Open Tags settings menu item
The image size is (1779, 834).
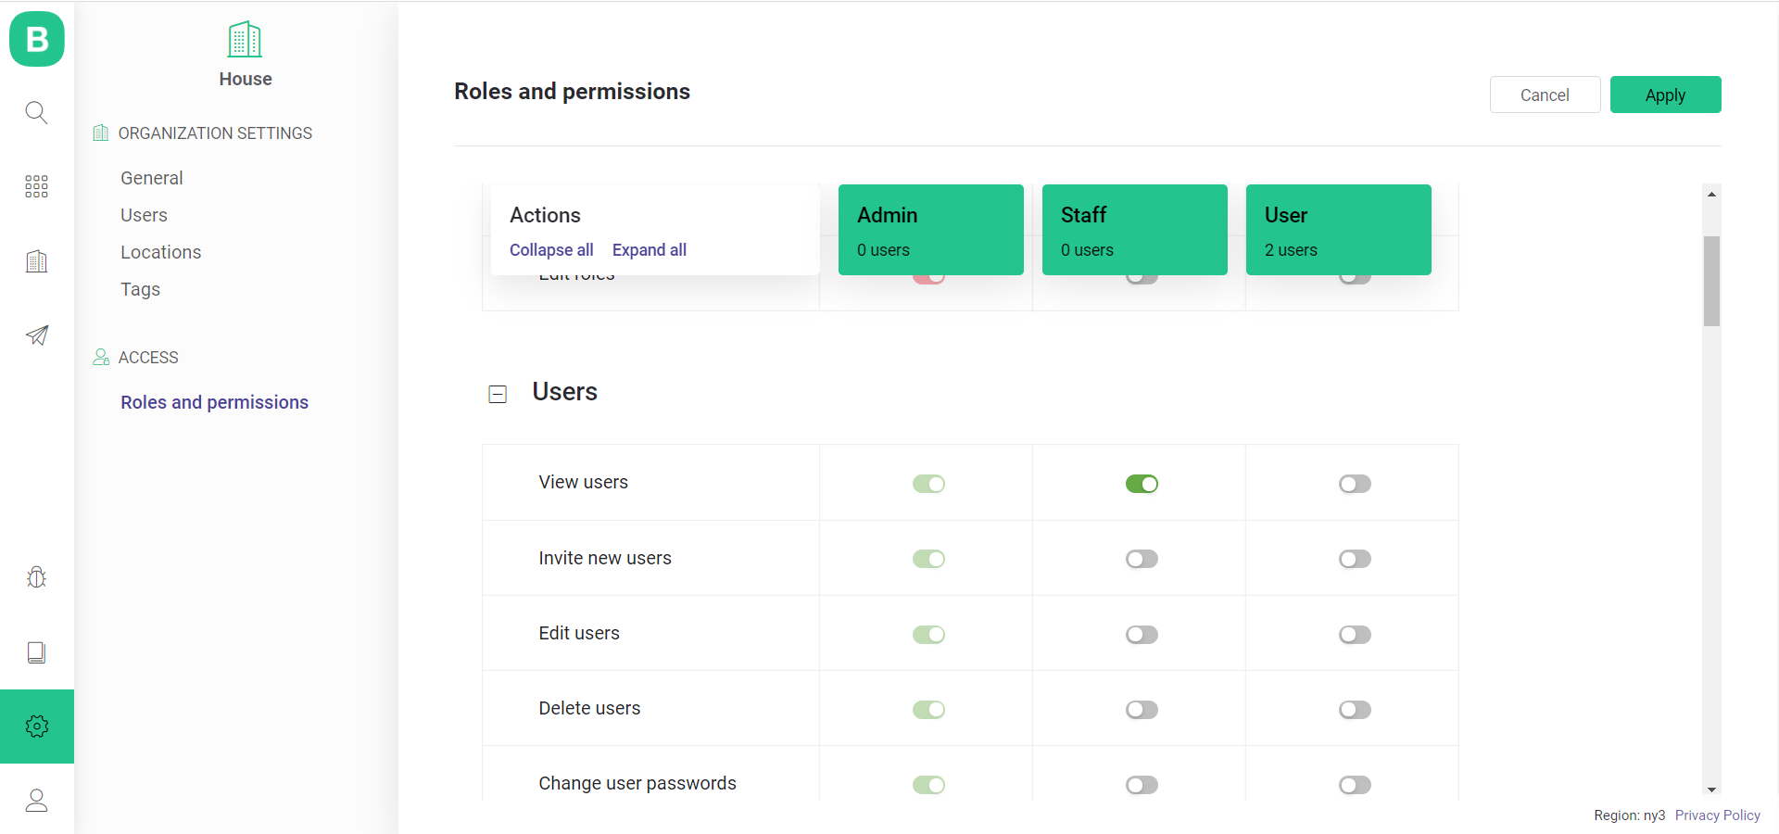coord(141,289)
